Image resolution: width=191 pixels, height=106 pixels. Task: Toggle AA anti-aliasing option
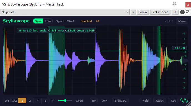tap(98, 21)
